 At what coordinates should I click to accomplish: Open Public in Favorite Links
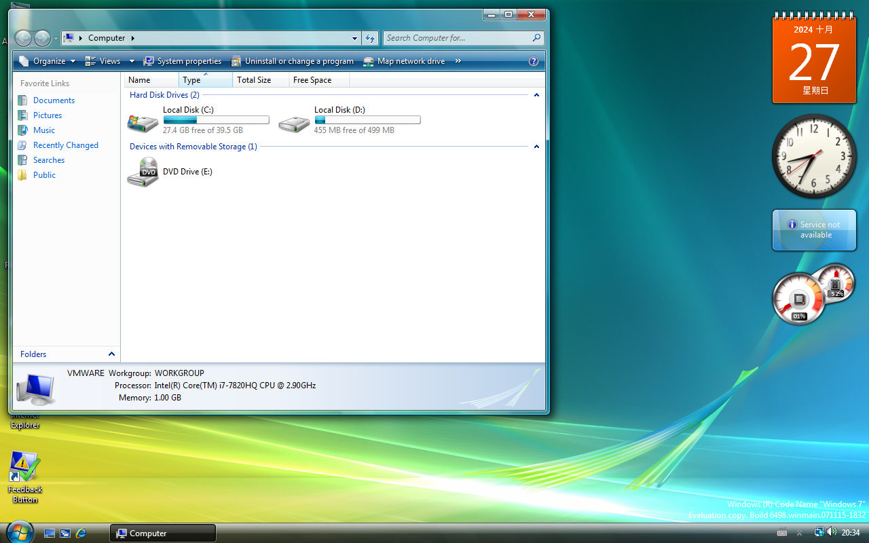tap(44, 175)
